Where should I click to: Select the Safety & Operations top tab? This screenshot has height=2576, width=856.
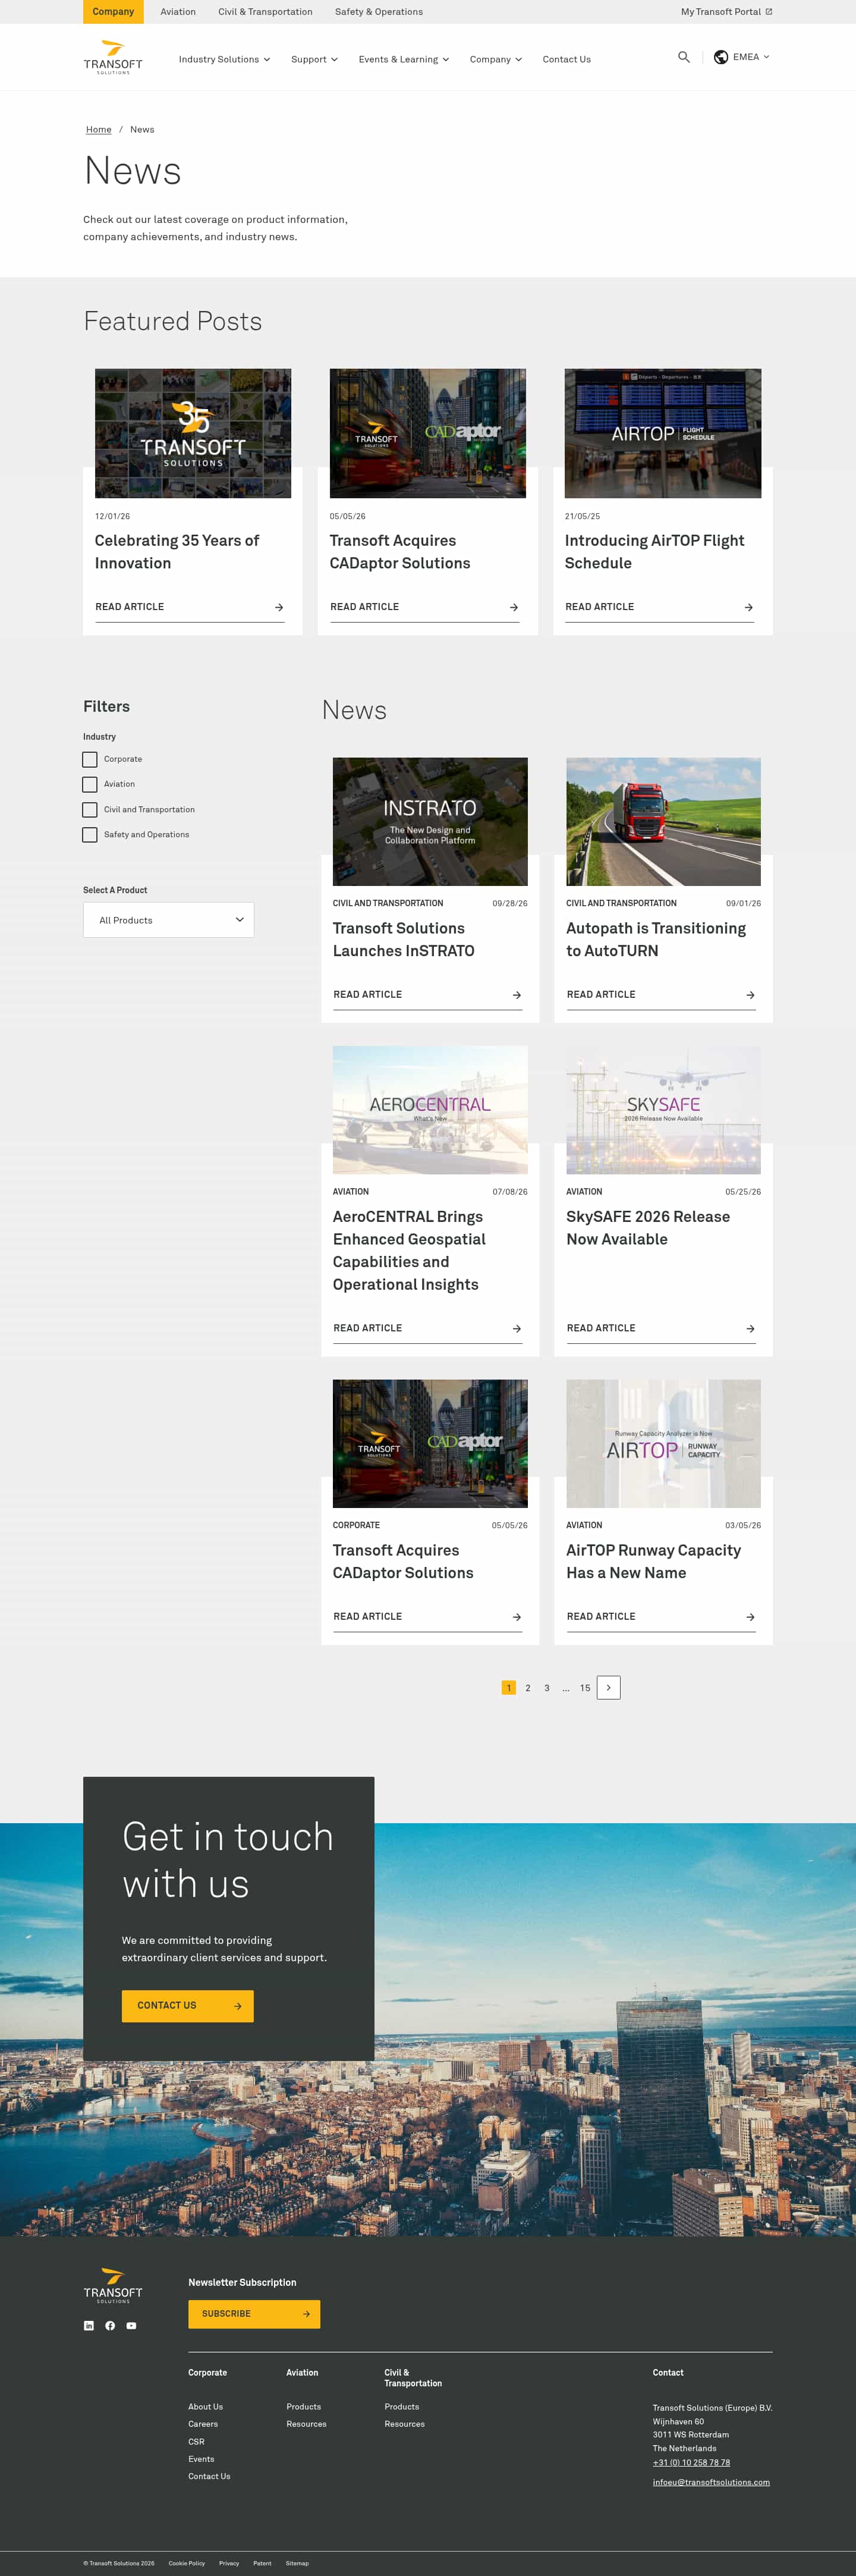(x=379, y=12)
